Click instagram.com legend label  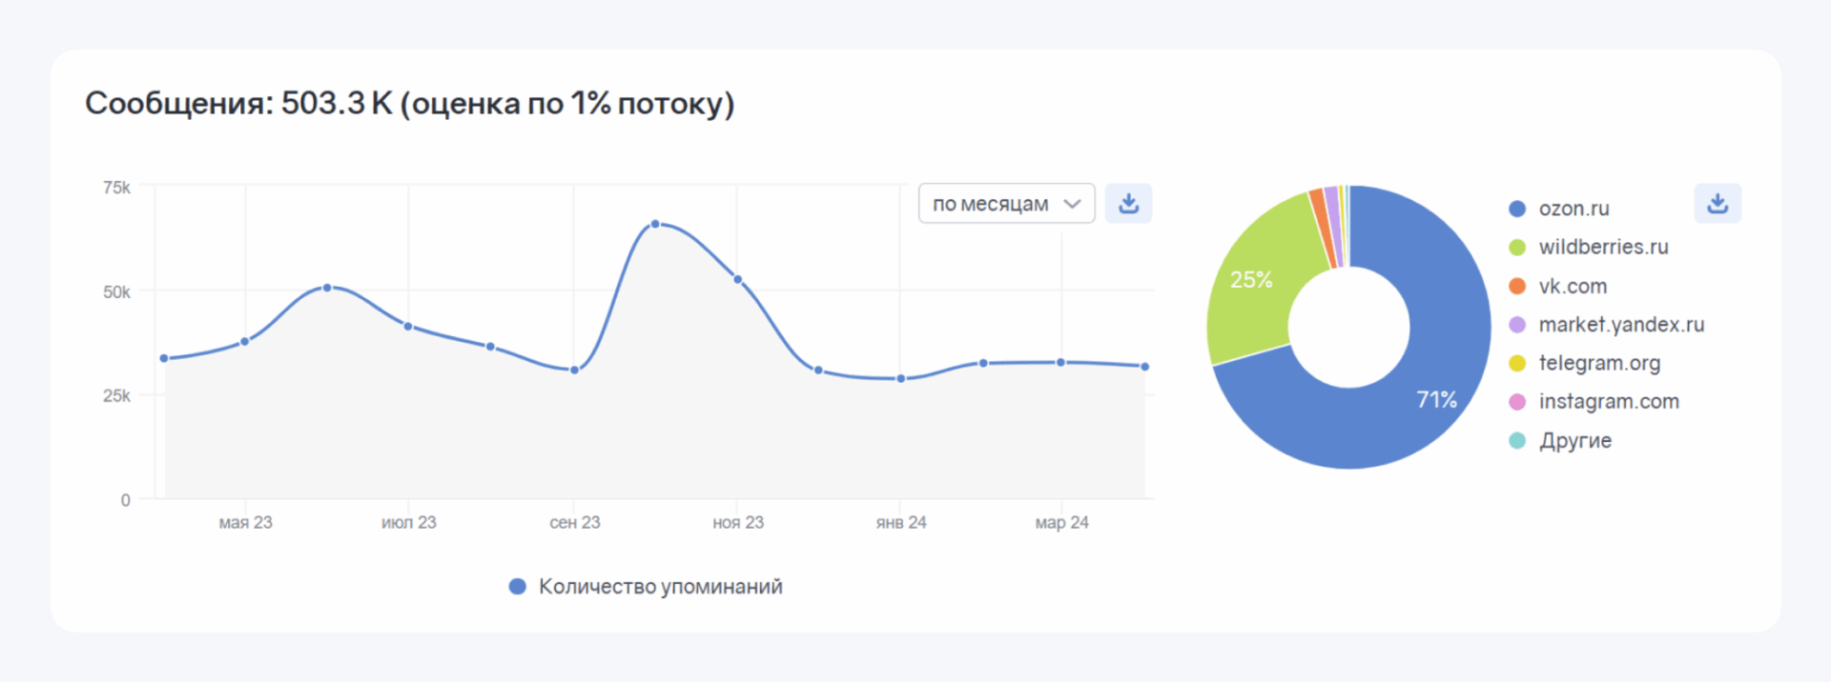coord(1609,402)
